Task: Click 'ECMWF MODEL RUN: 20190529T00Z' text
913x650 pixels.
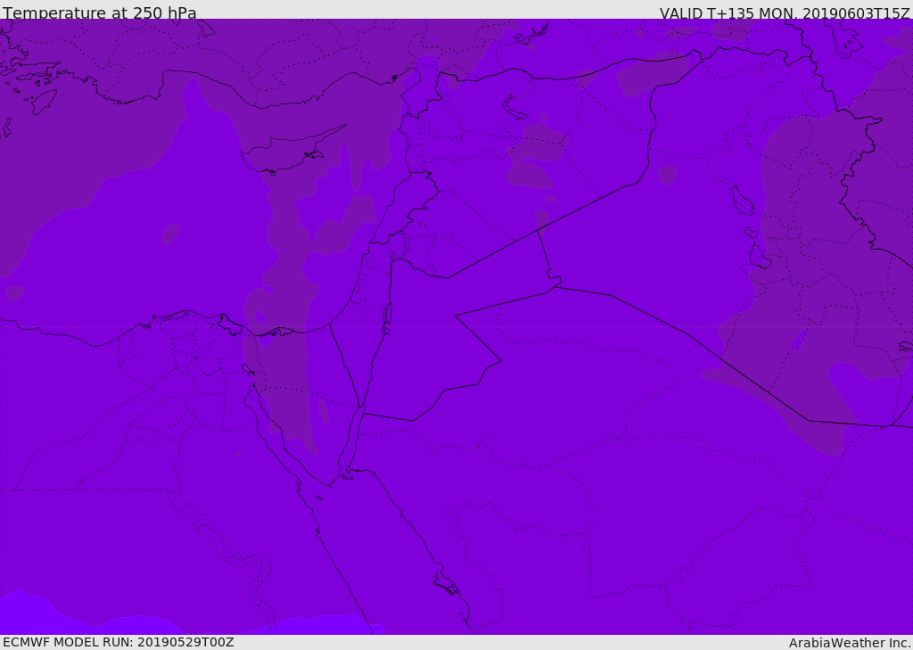Action: 119,642
